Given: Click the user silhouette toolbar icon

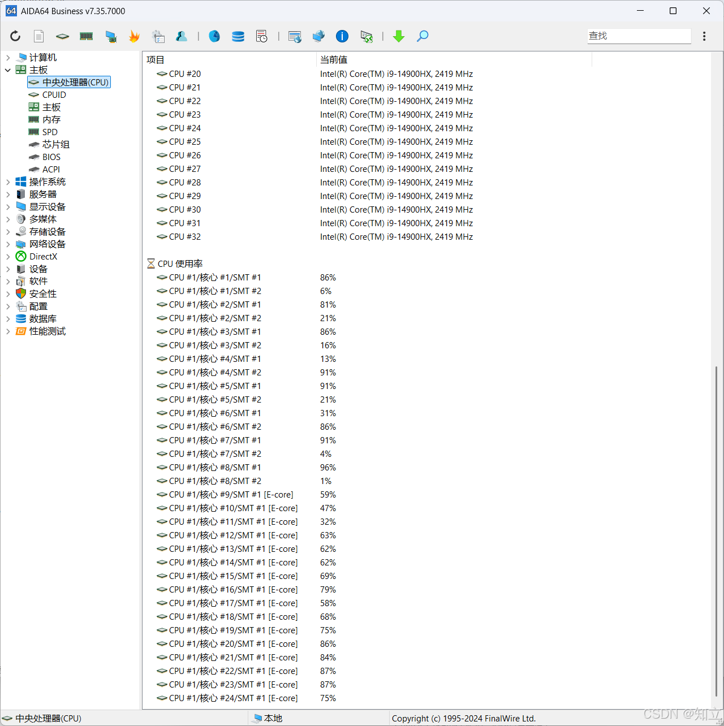Looking at the screenshot, I should click(x=182, y=36).
